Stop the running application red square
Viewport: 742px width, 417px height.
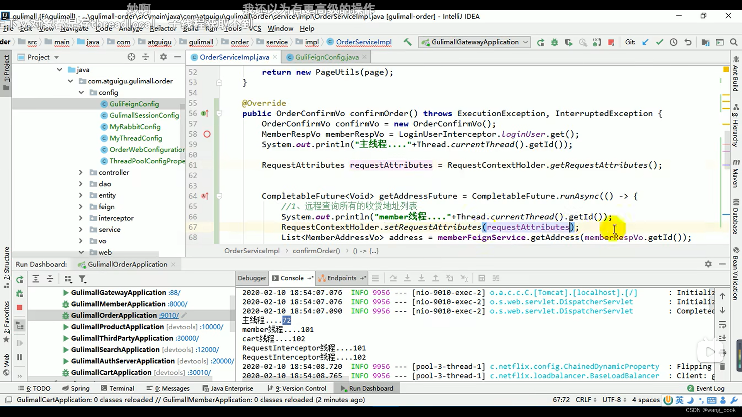[x=611, y=42]
